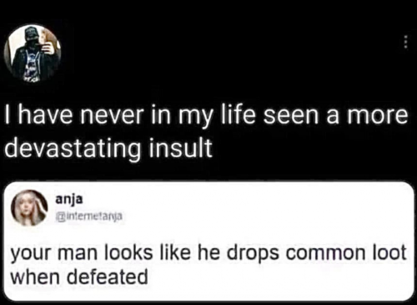View anja's profile picture in quoted tweet
The image size is (417, 305).
[29, 208]
